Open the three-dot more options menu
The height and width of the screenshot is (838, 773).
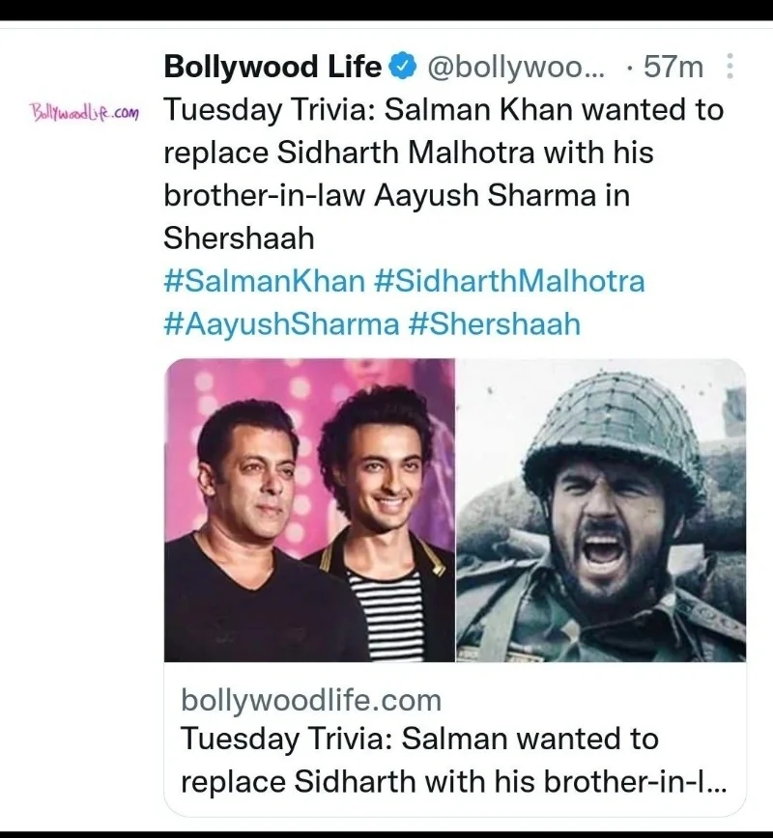(730, 67)
